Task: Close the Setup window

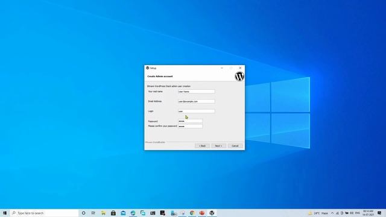Action: [240, 68]
